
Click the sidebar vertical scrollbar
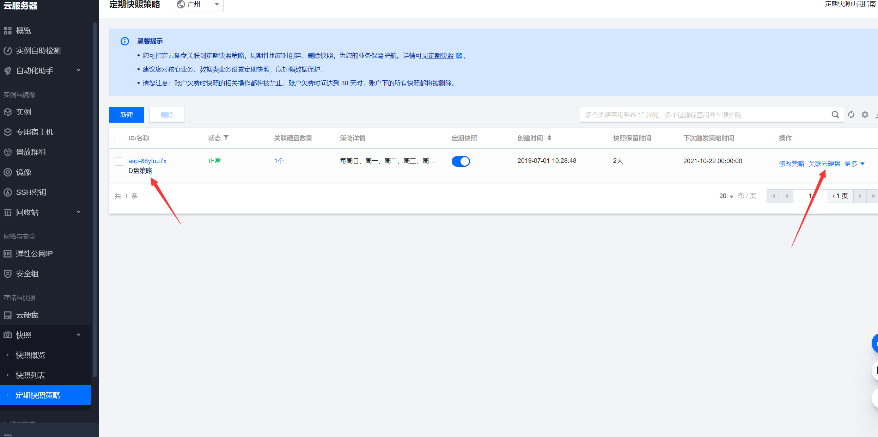[x=94, y=197]
